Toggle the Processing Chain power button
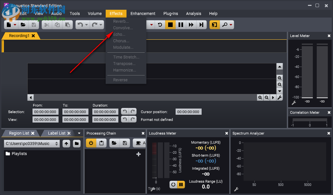This screenshot has width=333, height=195. click(91, 143)
